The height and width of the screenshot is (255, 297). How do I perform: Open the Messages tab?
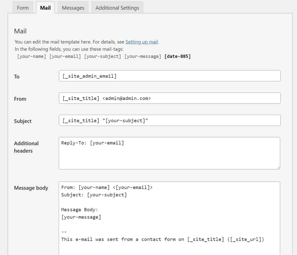[73, 8]
